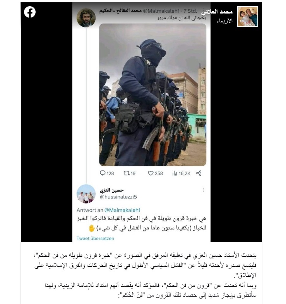Click the post date الأربعاء

tap(224, 20)
